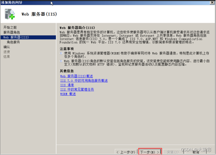216x155 pixels.
Task: Click the Web 服务器(IIS) page title
Action: pos(39,14)
